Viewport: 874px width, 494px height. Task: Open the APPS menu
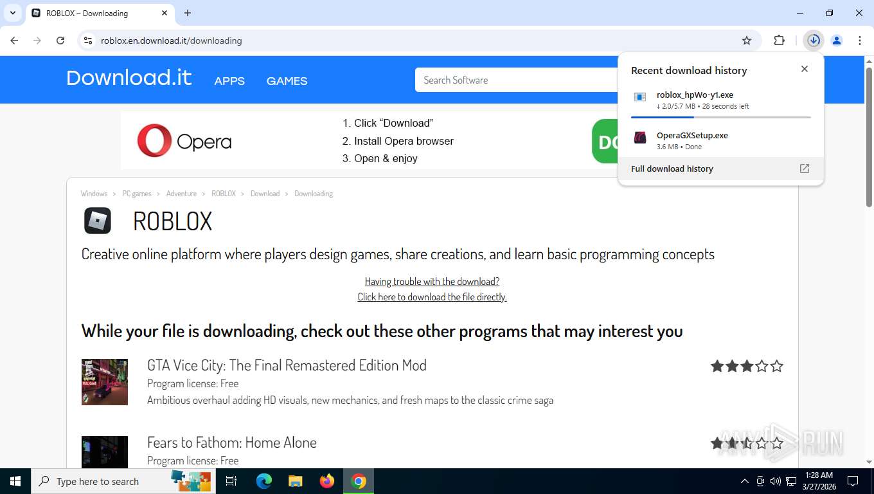tap(229, 81)
